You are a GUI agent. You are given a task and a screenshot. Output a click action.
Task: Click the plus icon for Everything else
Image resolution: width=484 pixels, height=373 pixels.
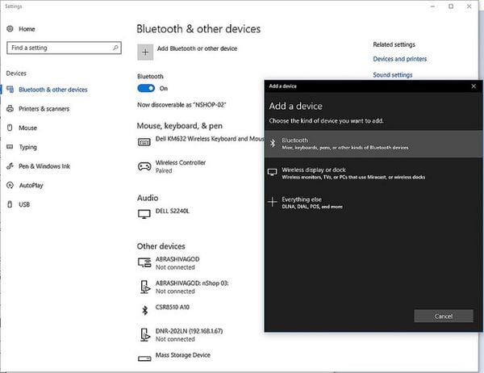[x=273, y=202]
